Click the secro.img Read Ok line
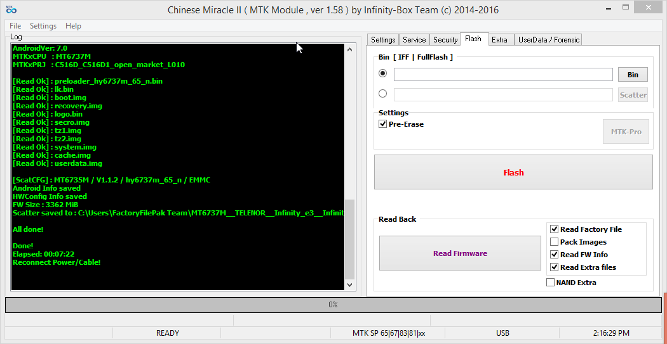 click(51, 122)
